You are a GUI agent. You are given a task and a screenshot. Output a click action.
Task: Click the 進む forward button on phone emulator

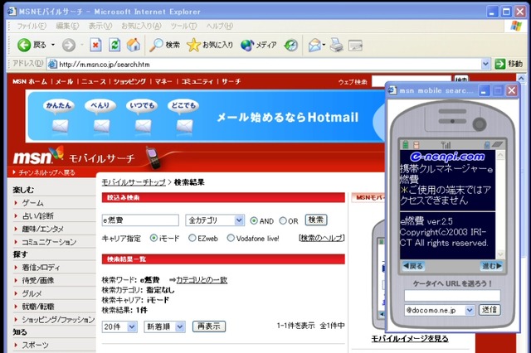point(491,266)
